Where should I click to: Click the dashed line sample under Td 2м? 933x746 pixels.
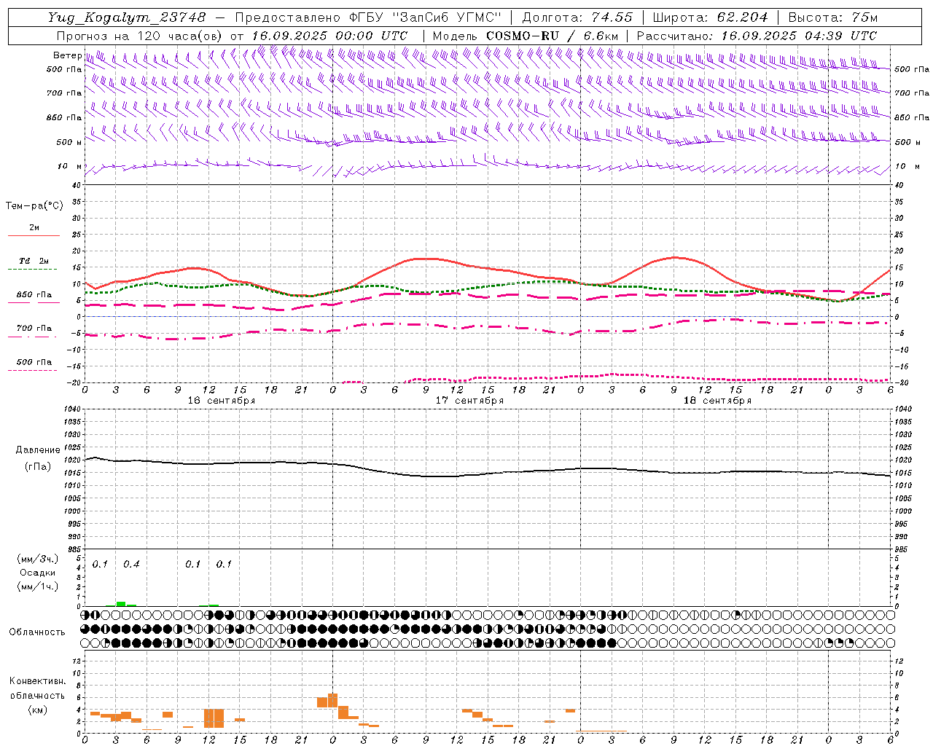pyautogui.click(x=33, y=269)
